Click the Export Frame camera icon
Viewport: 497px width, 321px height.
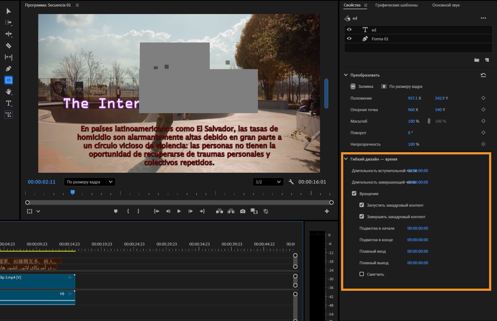click(x=243, y=211)
